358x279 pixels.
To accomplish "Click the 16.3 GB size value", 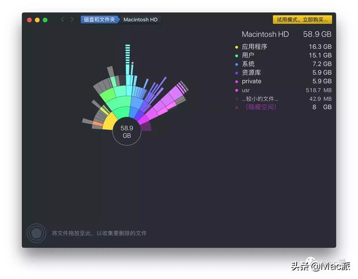I will pos(320,47).
